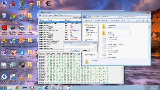Viewport: 160px width, 90px height.
Task: Select Recent Places in navigation pane
Action: pyautogui.click(x=92, y=32)
